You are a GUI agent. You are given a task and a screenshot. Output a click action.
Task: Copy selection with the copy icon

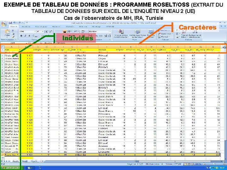[13, 34]
